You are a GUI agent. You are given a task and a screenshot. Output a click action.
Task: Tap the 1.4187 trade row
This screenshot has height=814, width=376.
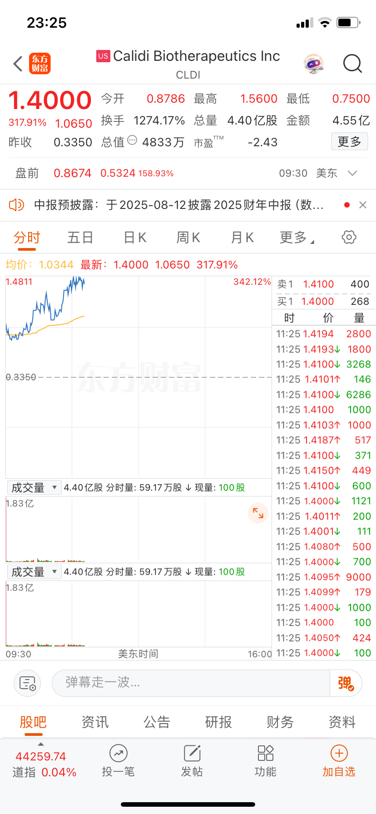pos(323,440)
